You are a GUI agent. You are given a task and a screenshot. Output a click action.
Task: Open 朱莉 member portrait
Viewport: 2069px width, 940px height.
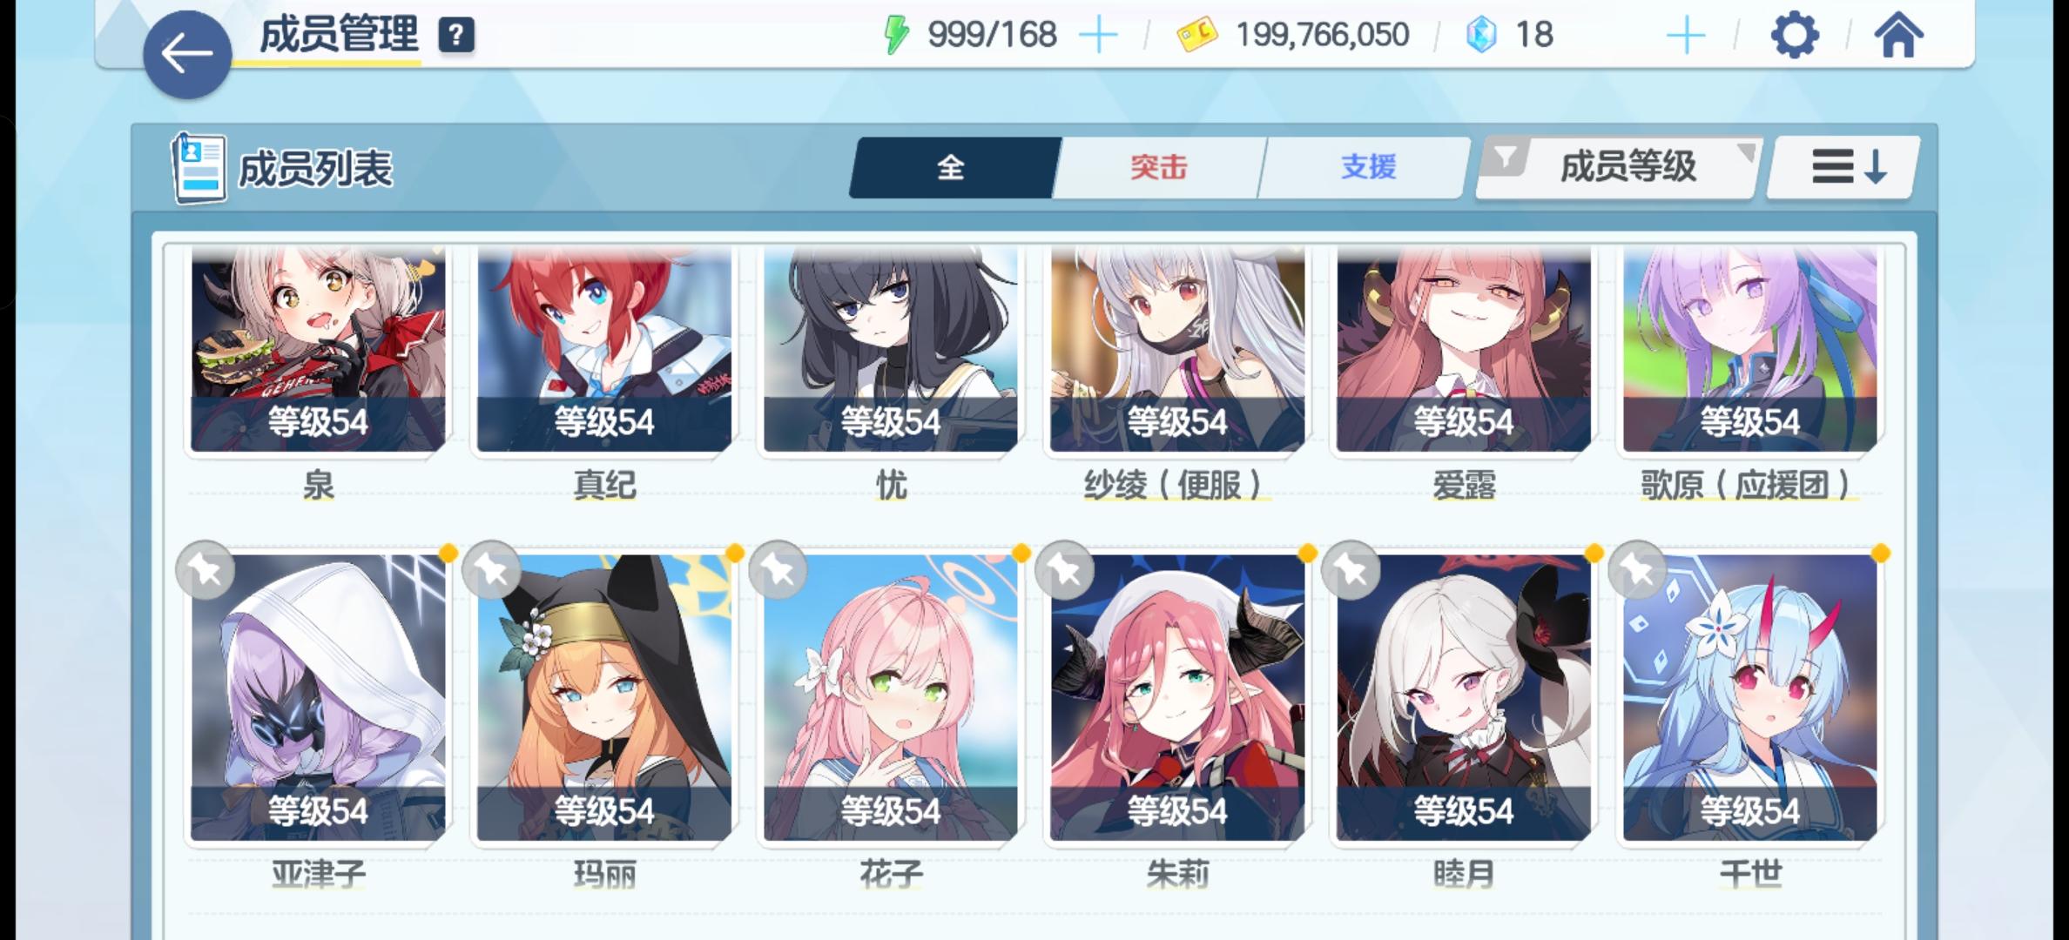tap(1177, 698)
